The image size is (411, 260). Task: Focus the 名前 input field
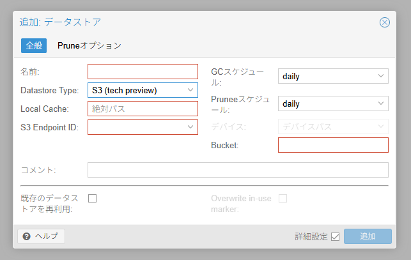tap(143, 72)
